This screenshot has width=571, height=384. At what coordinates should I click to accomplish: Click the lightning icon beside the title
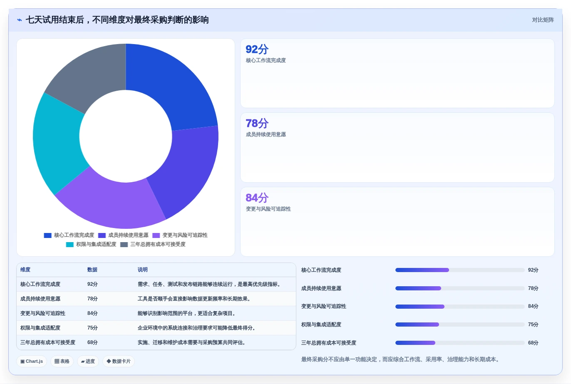click(x=19, y=20)
